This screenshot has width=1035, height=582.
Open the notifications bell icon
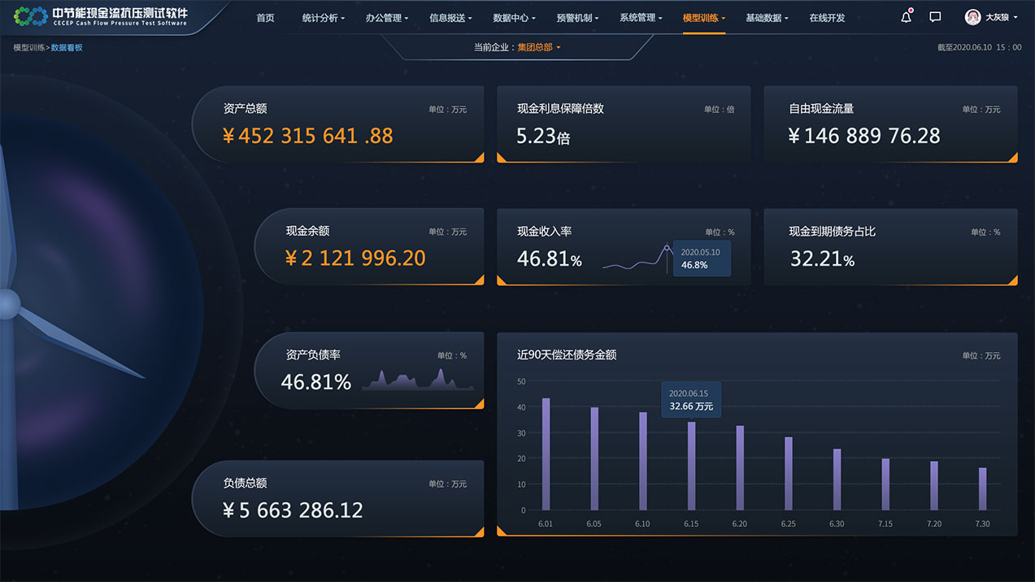(906, 16)
